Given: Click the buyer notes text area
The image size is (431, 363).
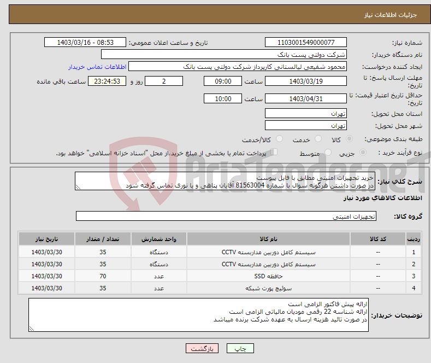Looking at the screenshot, I should click(198, 315).
